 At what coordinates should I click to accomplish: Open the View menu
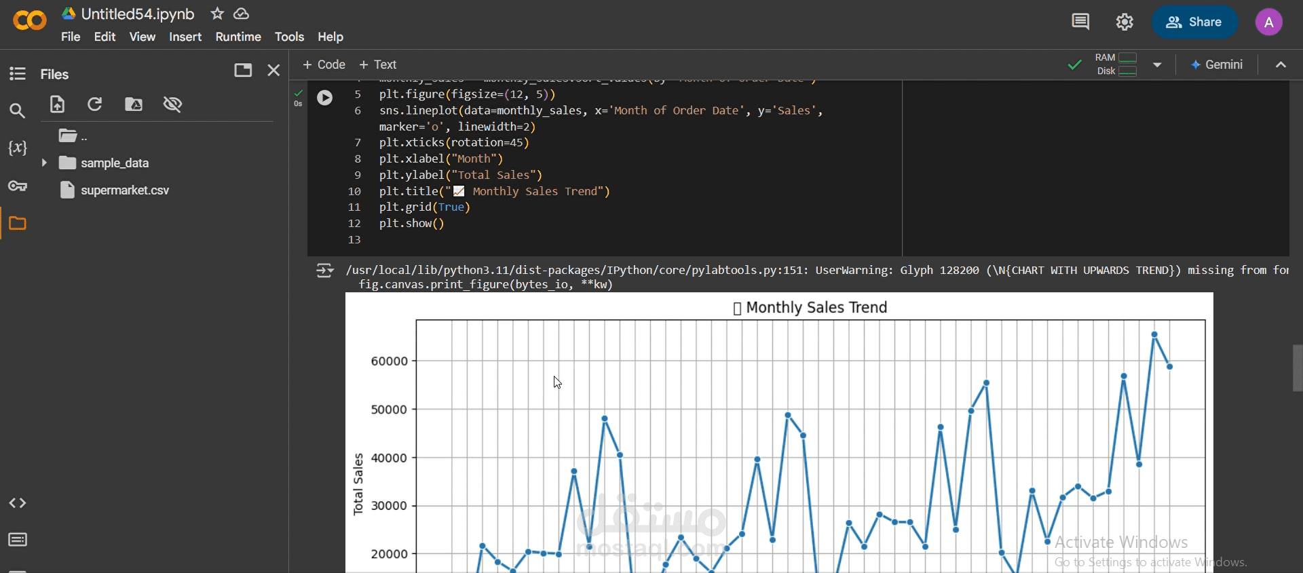point(143,37)
